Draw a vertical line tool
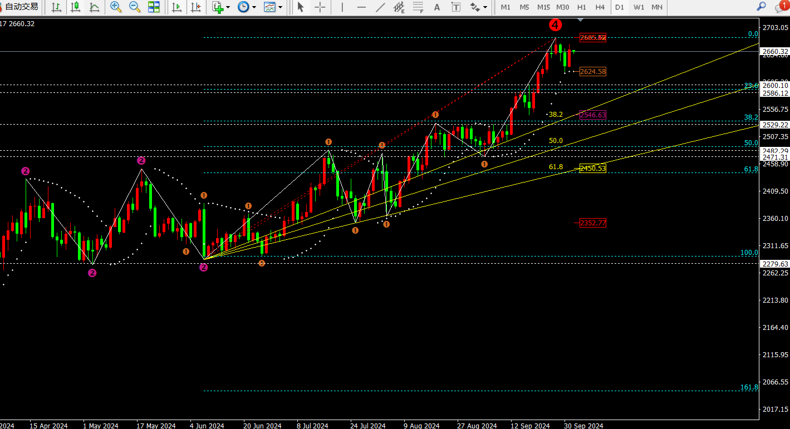The width and height of the screenshot is (790, 429). coord(342,7)
